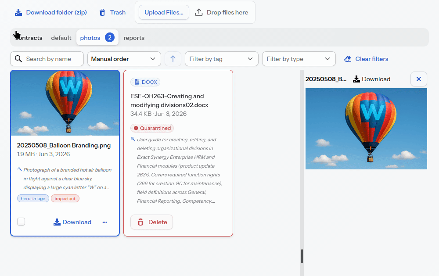The image size is (439, 276).
Task: Click the eraser icon of Clear filters
Action: [348, 59]
